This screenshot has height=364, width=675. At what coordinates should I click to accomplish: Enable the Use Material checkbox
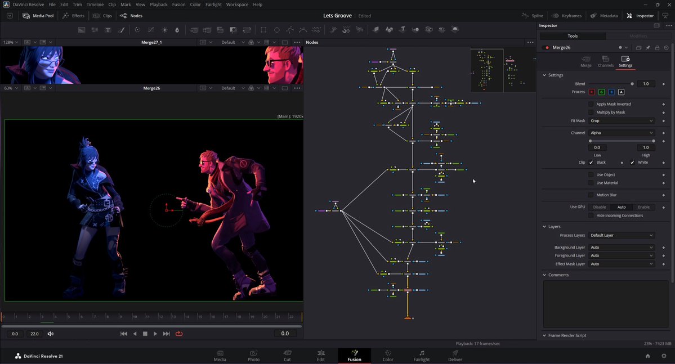(x=591, y=183)
